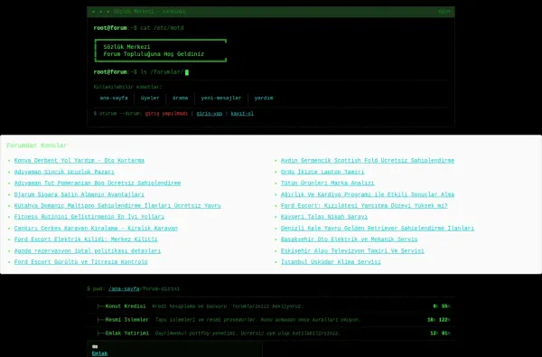
Task: Click /ana-sayfa in the pwd breadcrumb
Action: tap(124, 289)
